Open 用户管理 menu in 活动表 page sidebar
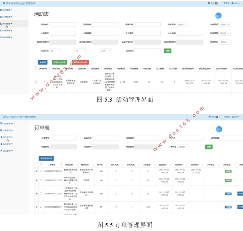 tap(6, 24)
